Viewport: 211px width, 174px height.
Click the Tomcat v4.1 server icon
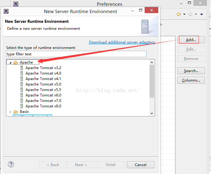coord(22,79)
